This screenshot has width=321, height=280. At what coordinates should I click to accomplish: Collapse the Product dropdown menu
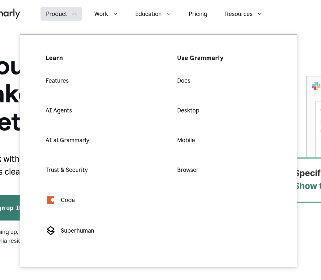(61, 14)
